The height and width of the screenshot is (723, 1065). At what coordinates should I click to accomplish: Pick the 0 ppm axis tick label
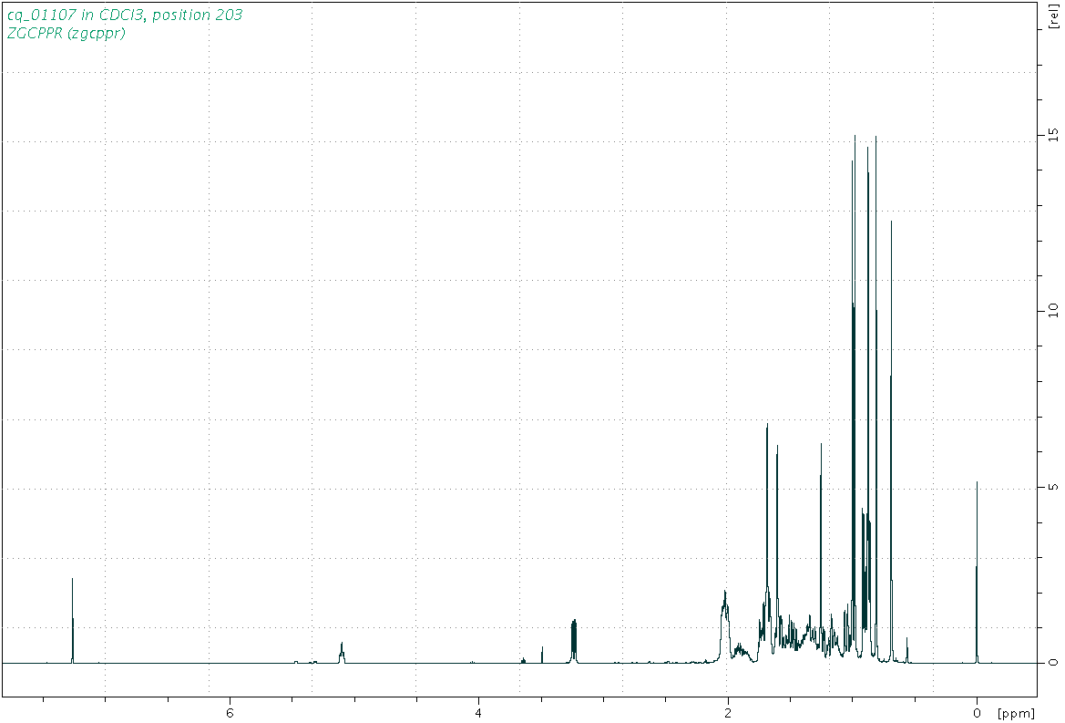tap(977, 712)
